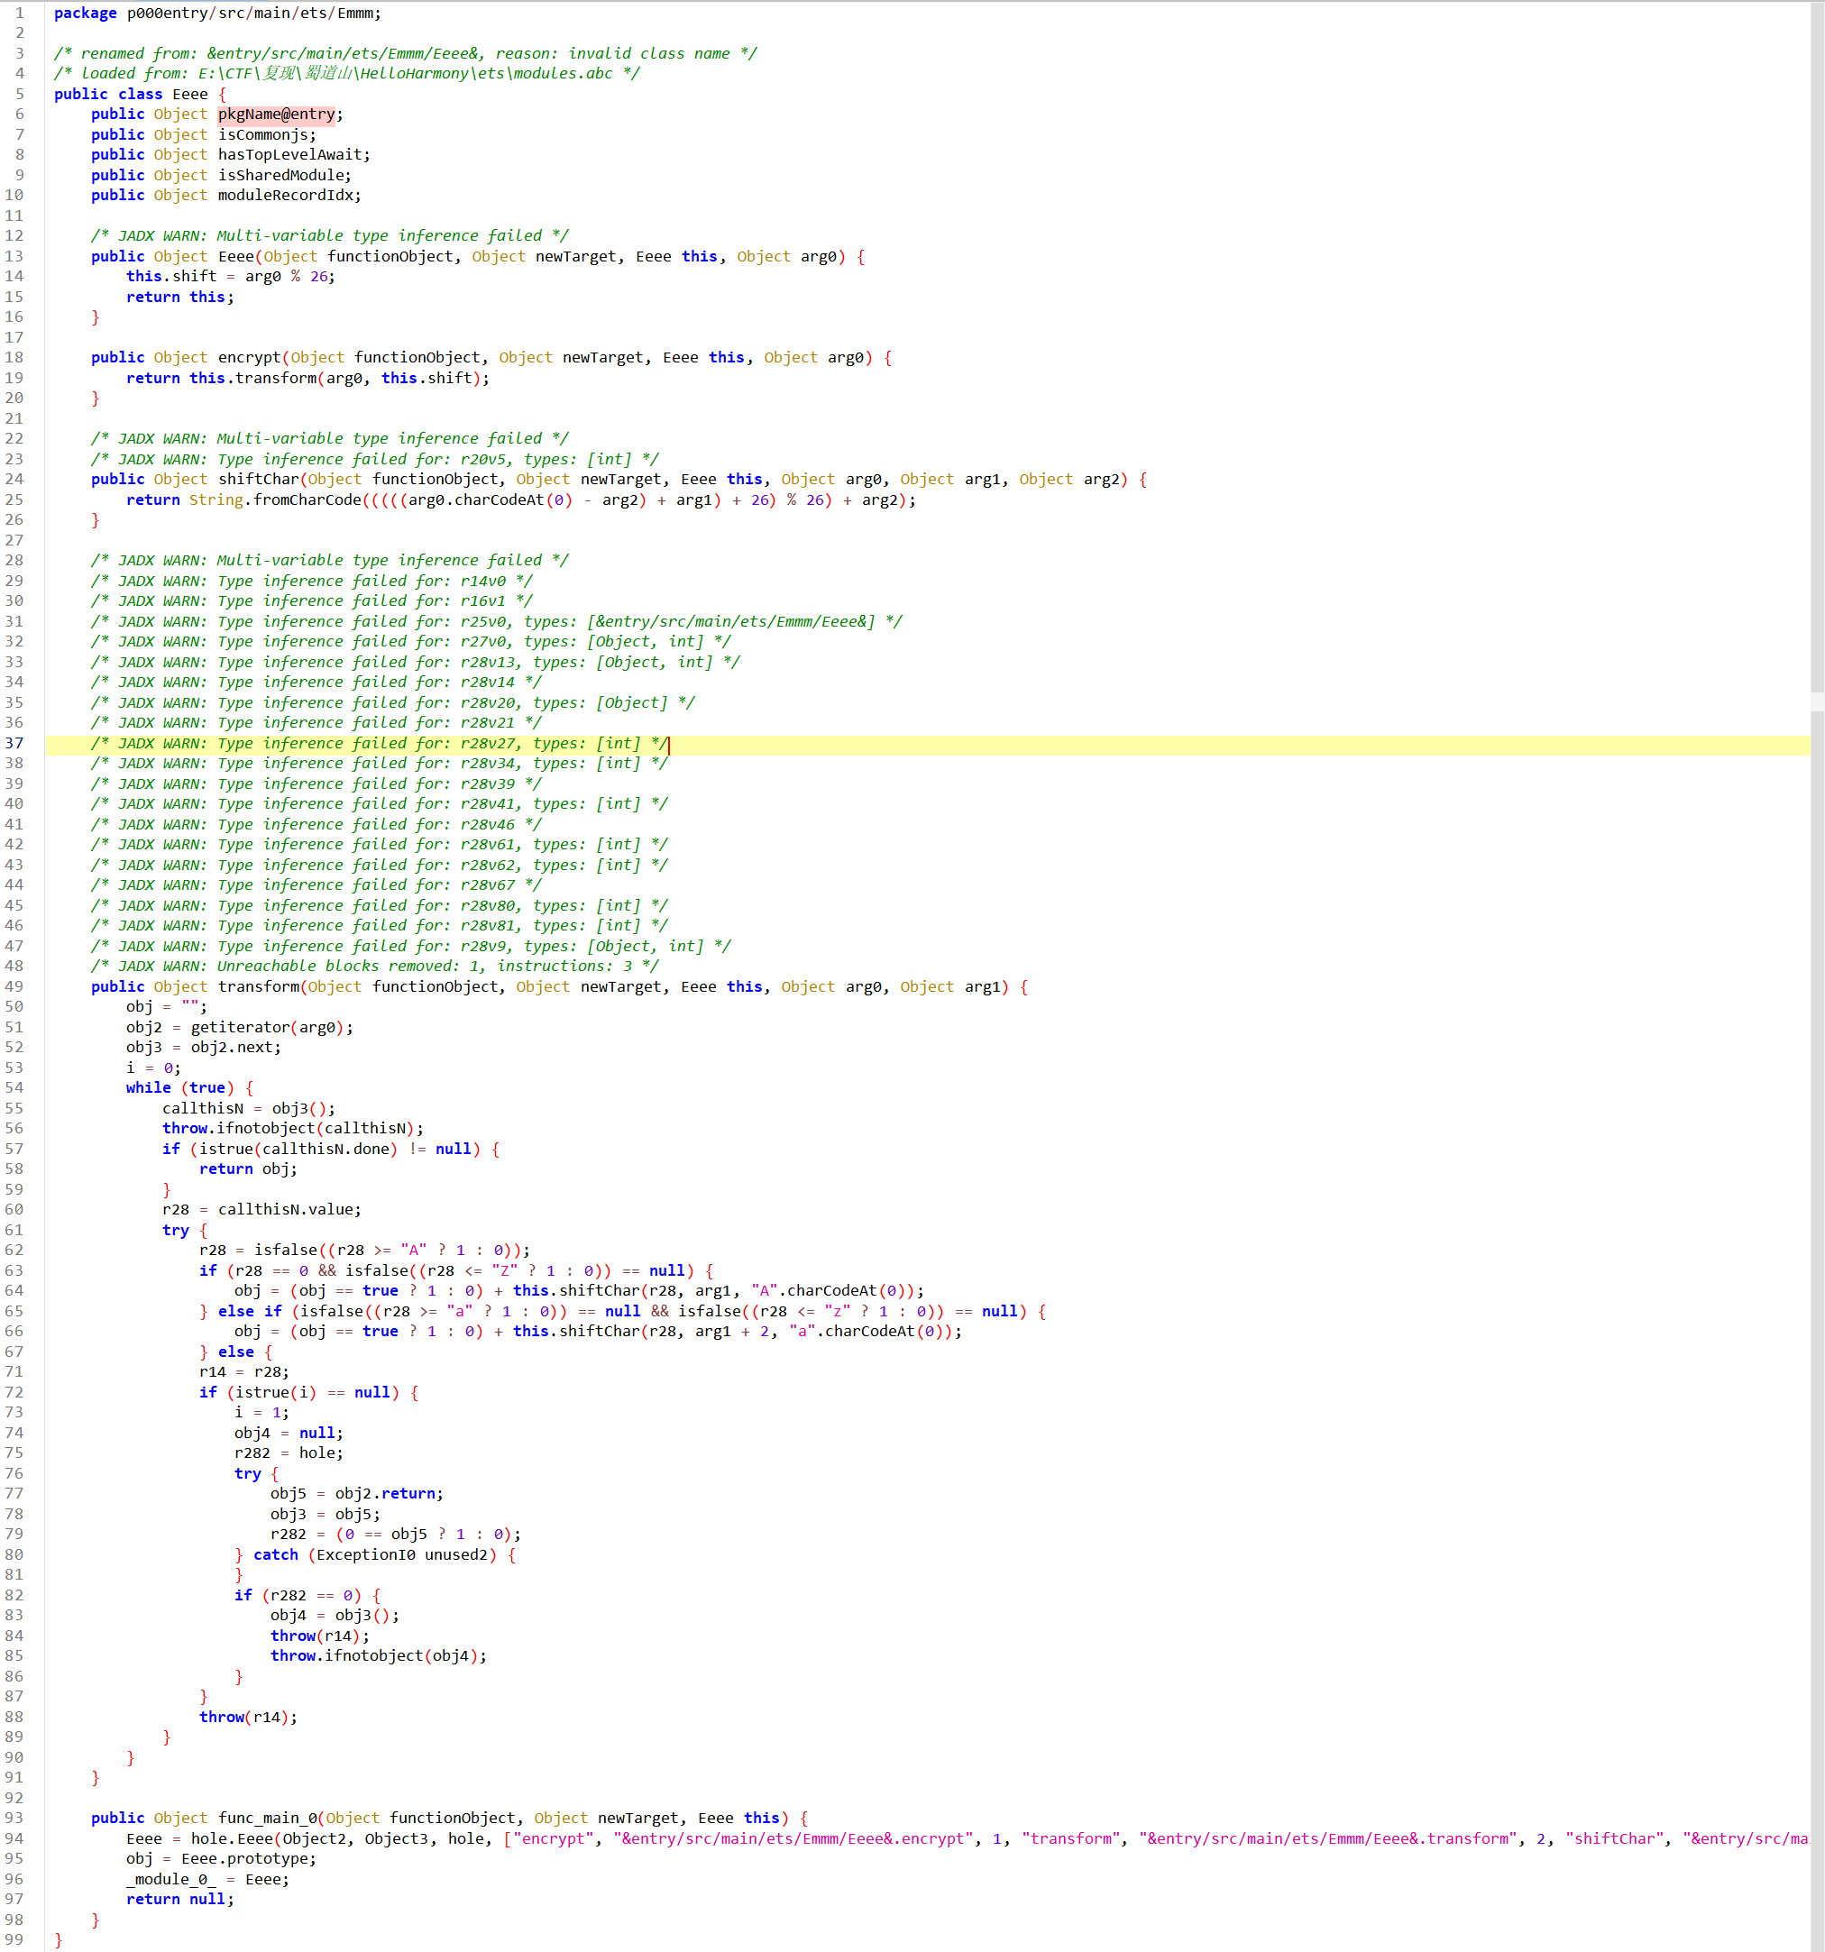Click 'Unreachable blocks removed' warning comment

(x=375, y=967)
